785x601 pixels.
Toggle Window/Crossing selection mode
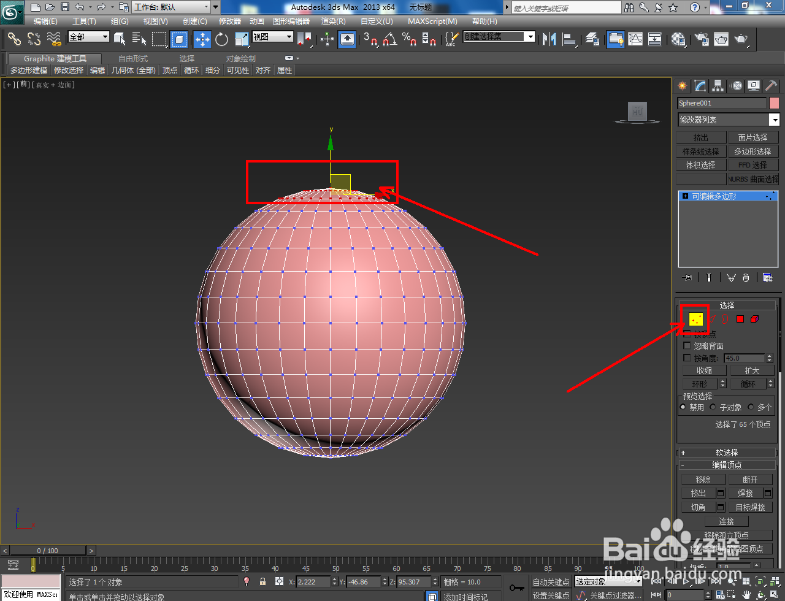pyautogui.click(x=179, y=39)
